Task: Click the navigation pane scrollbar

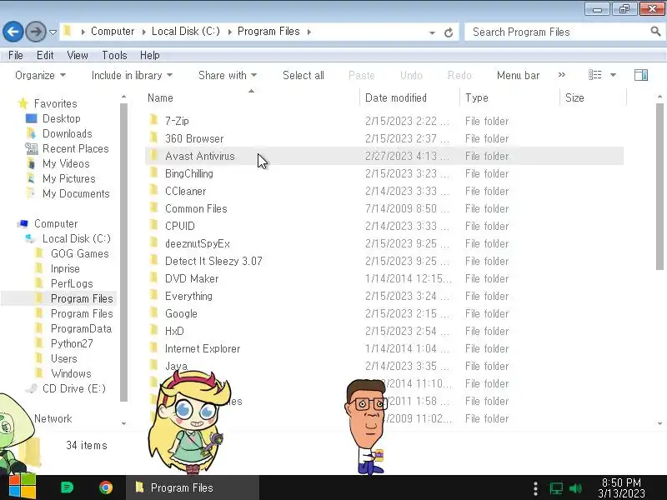Action: click(123, 252)
